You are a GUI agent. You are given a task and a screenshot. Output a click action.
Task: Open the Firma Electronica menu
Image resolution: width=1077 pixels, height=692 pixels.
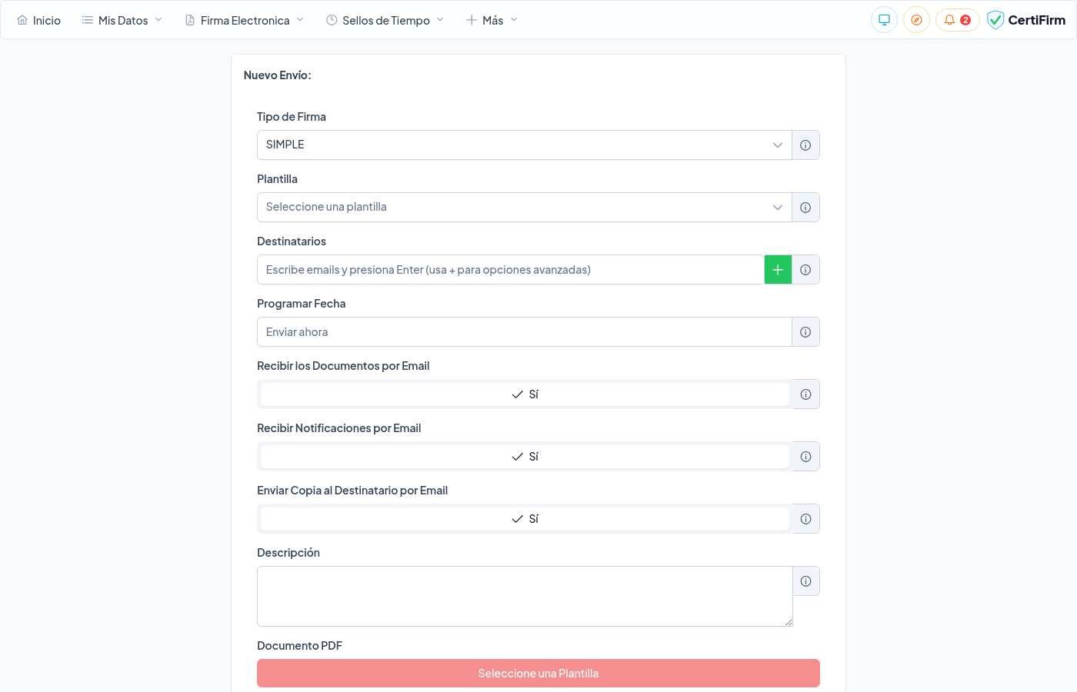point(245,21)
